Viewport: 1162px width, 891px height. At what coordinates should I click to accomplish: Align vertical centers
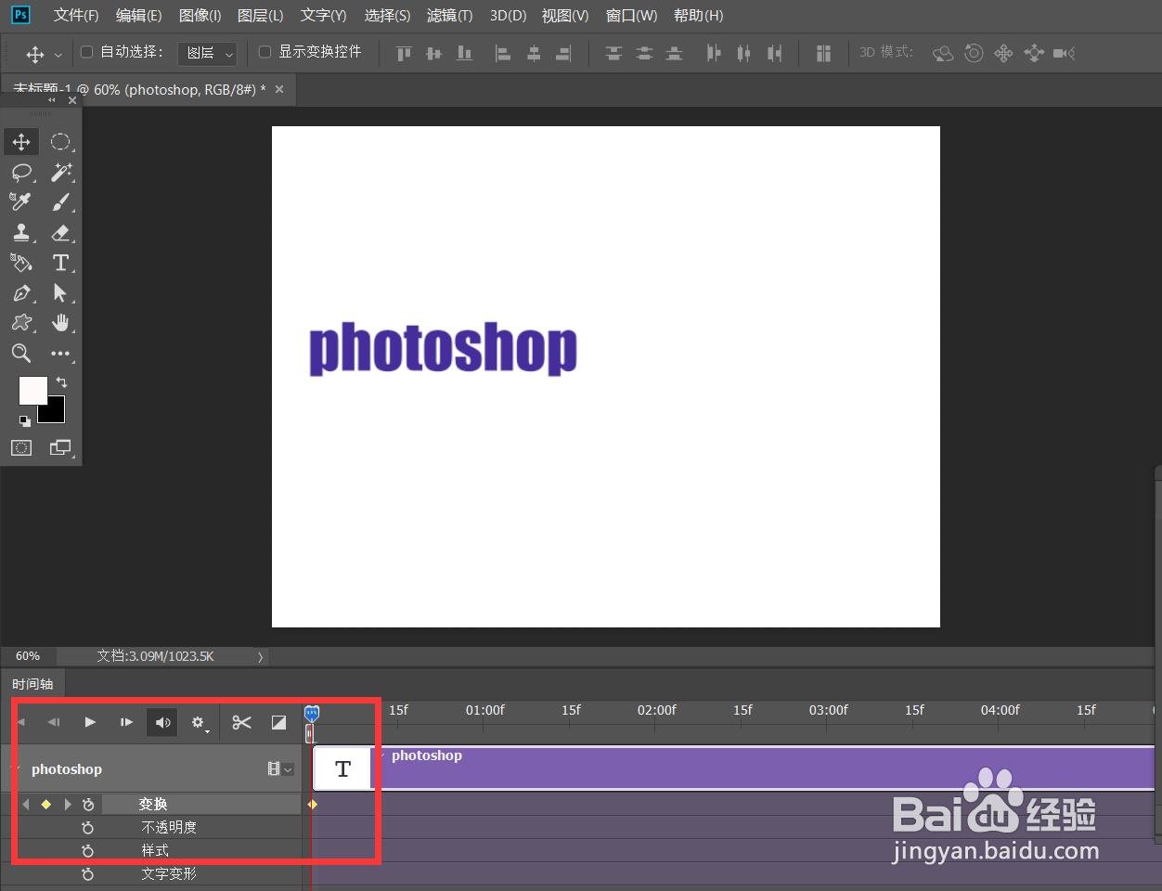pos(433,54)
